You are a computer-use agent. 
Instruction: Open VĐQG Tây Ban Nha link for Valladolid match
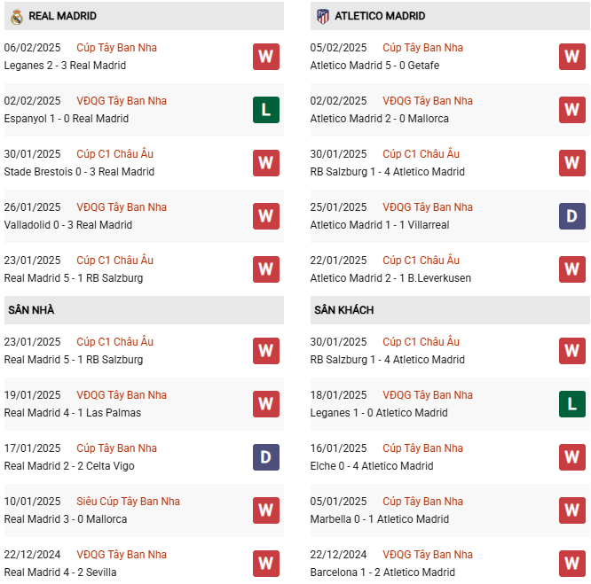click(122, 207)
